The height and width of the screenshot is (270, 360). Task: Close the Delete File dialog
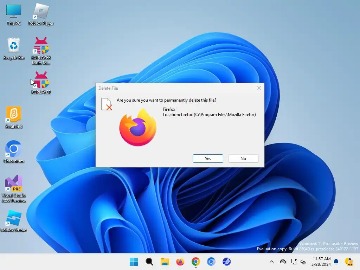[259, 88]
